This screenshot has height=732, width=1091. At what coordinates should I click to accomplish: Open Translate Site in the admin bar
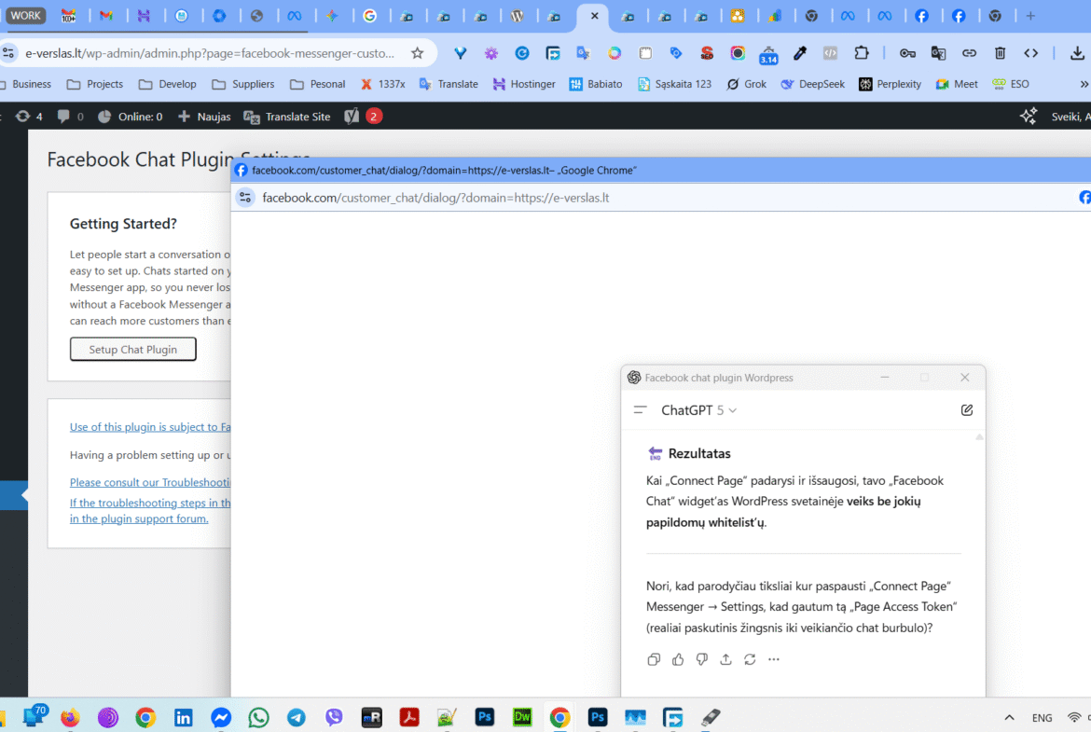(287, 117)
